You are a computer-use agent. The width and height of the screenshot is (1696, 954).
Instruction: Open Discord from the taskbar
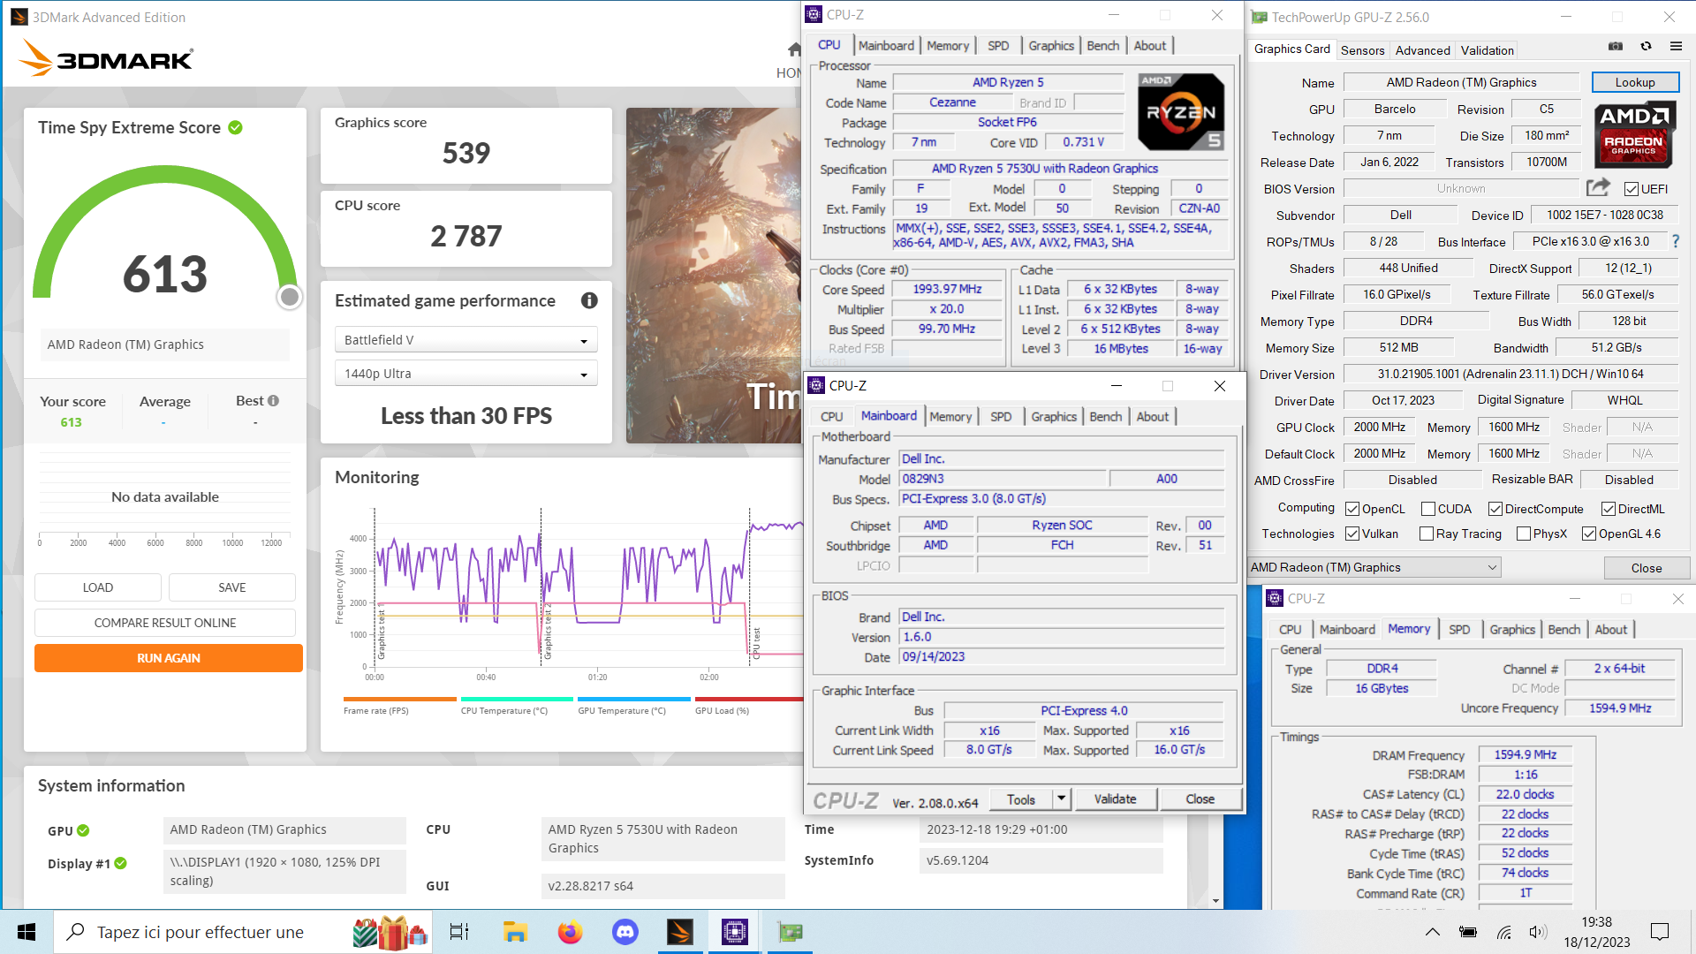point(625,932)
